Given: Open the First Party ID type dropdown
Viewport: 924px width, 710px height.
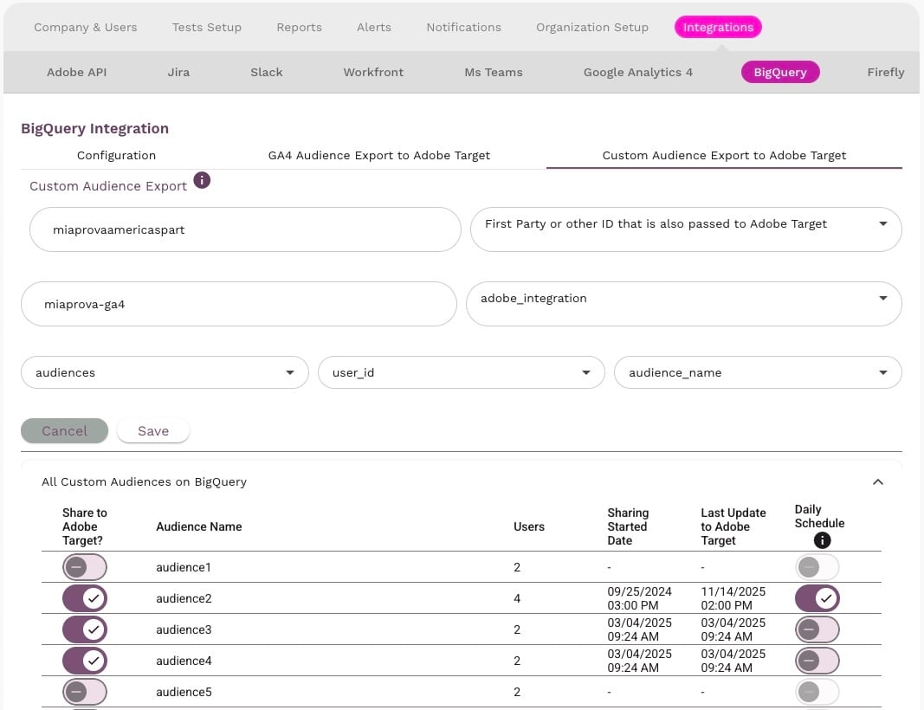Looking at the screenshot, I should (x=685, y=224).
